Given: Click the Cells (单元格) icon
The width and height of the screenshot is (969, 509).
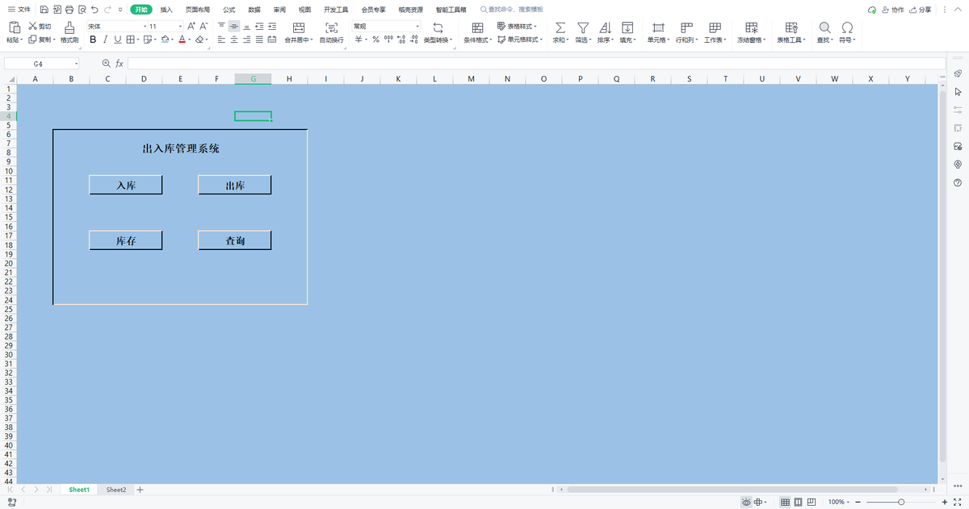Looking at the screenshot, I should 657,27.
